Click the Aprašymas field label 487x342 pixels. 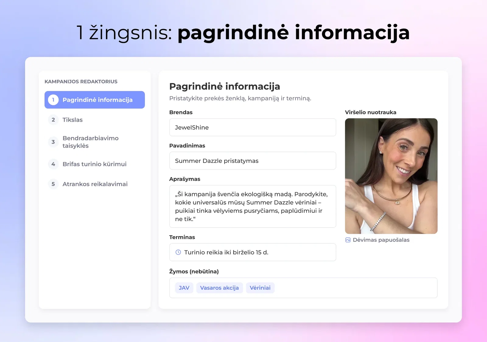click(185, 179)
